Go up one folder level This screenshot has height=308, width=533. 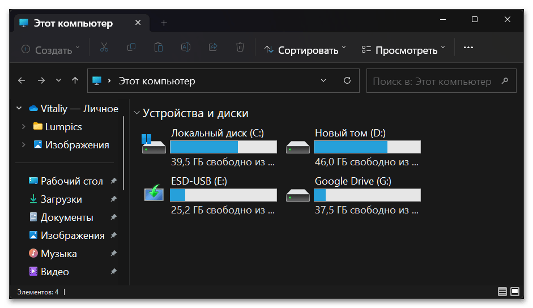[75, 81]
